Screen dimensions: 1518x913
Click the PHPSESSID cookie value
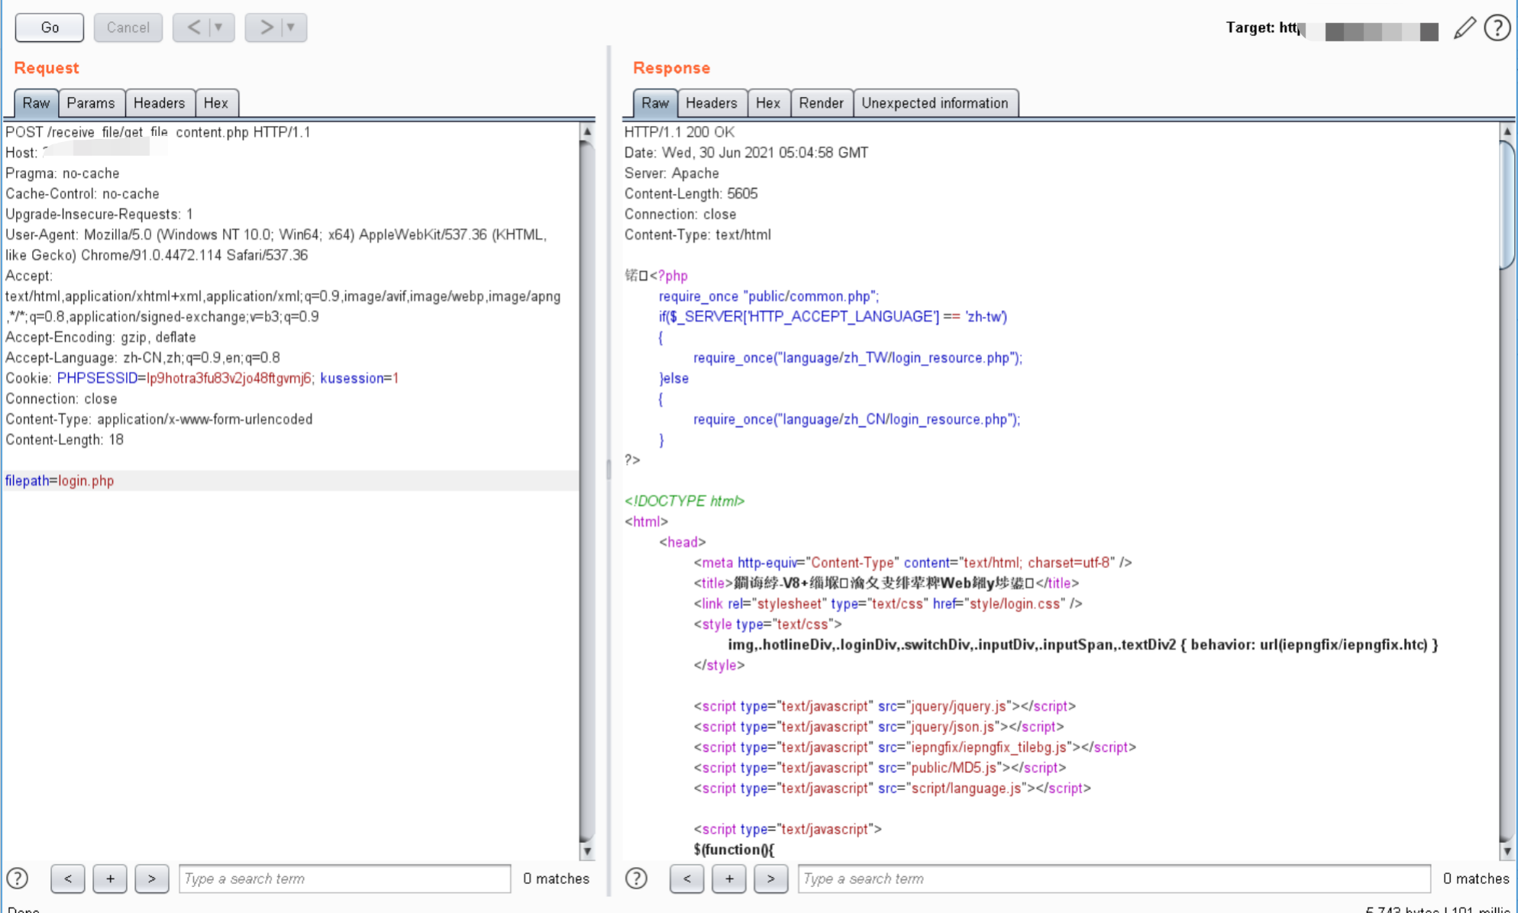228,379
